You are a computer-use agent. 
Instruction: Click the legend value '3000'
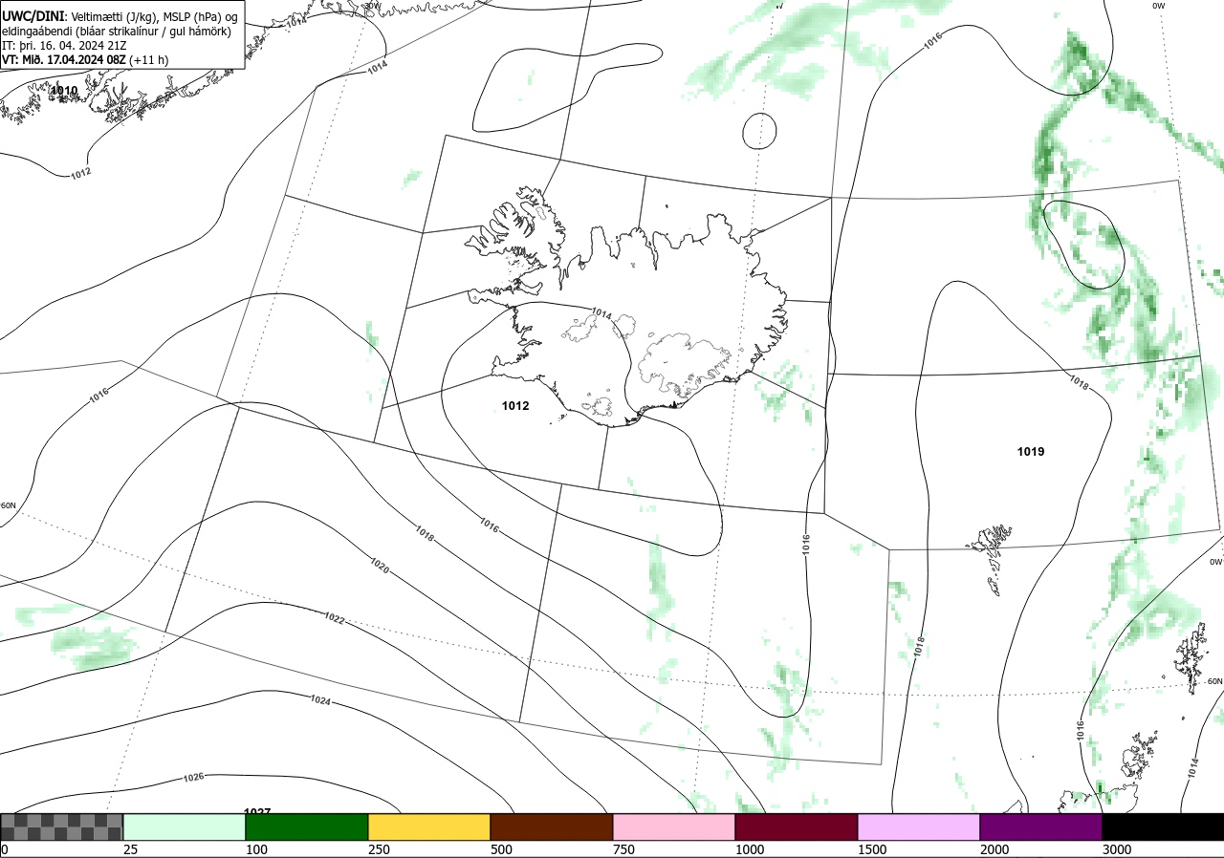pos(1117,849)
